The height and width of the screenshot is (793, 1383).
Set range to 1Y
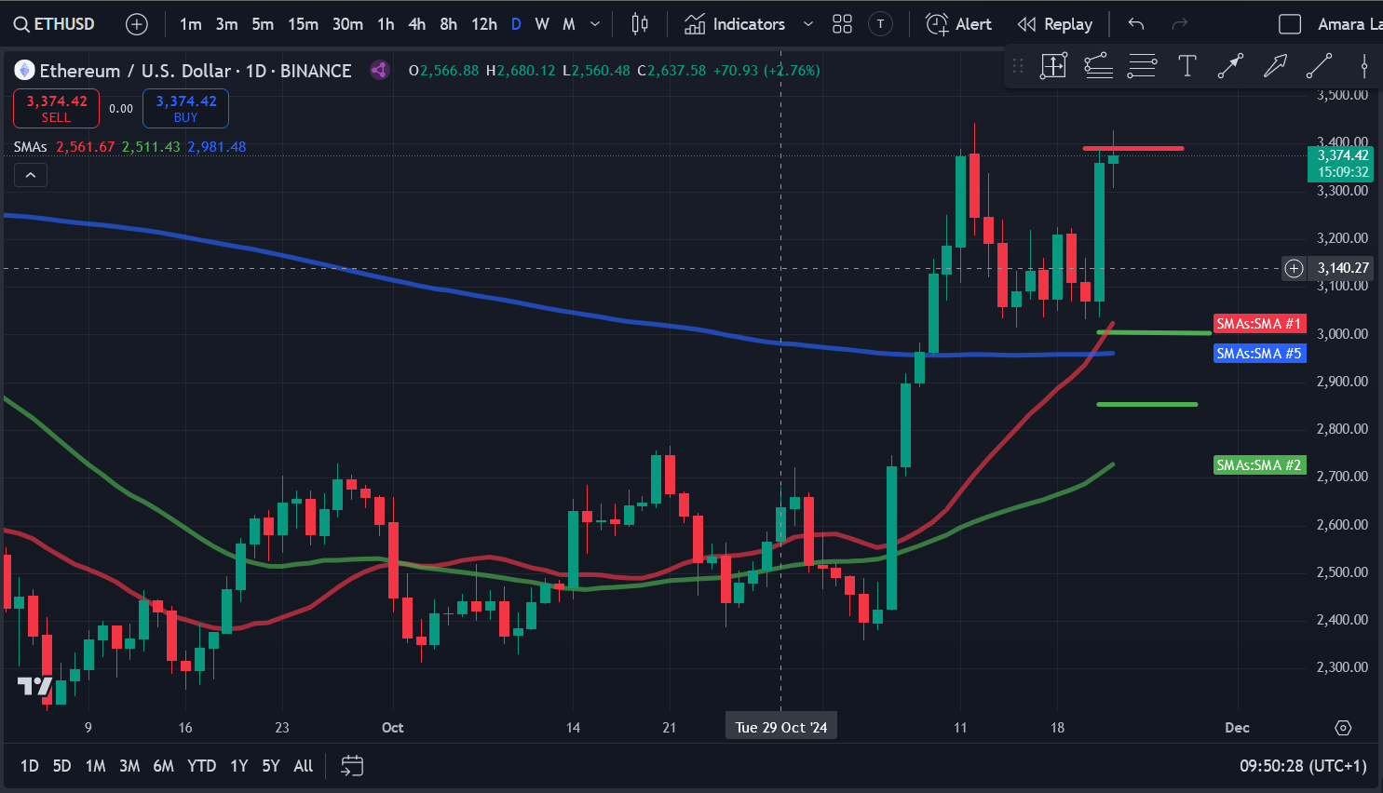(x=239, y=766)
